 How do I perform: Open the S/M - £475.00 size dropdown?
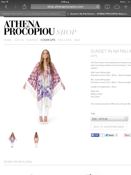[x=109, y=119]
